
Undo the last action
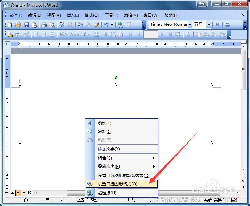pos(106,25)
